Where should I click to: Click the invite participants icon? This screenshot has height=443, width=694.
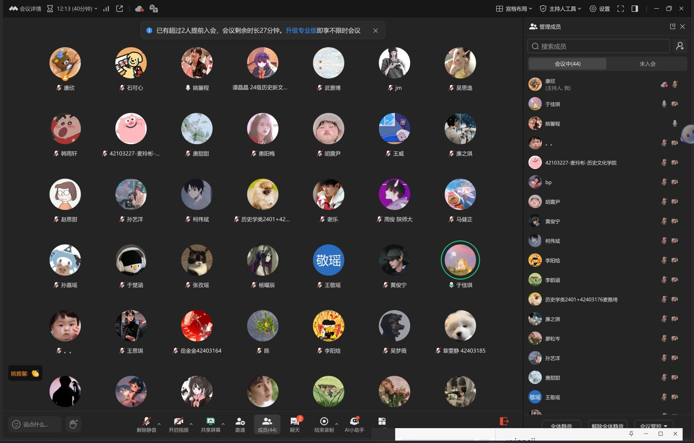240,421
